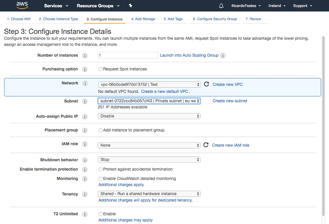This screenshot has height=224, width=329.
Task: Open the Network VPC dropdown
Action: [x=149, y=84]
